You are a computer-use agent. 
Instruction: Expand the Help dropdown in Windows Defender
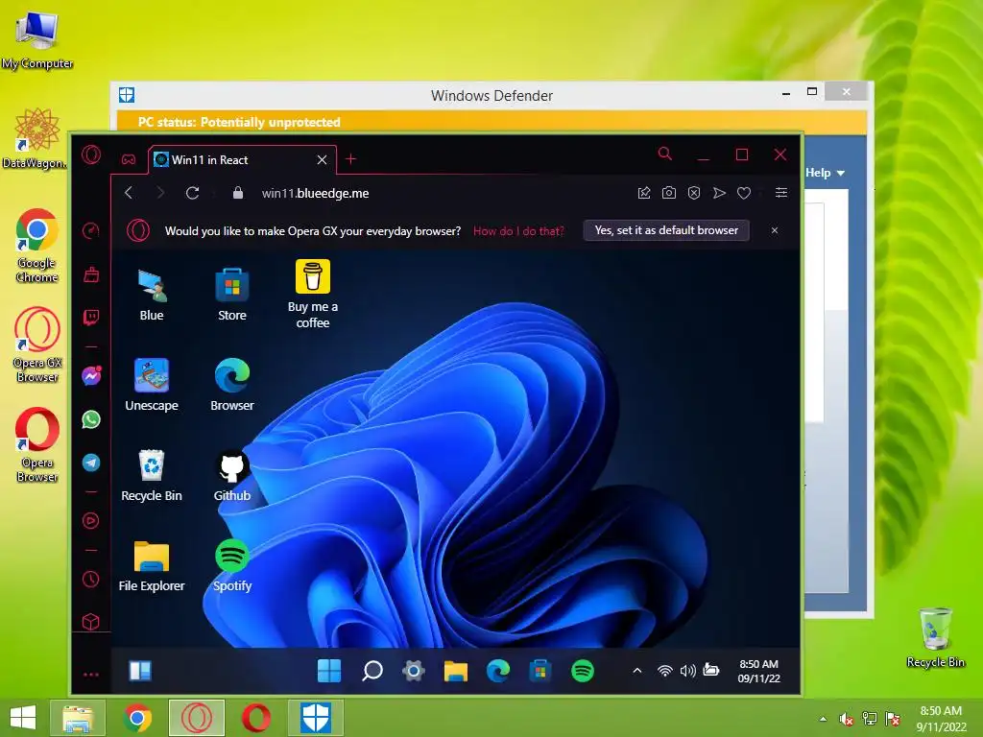(x=825, y=173)
